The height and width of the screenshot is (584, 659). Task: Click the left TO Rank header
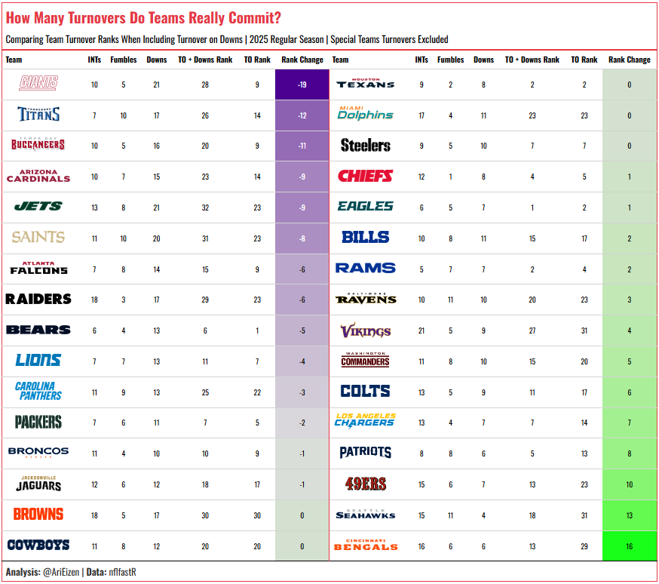[x=257, y=60]
